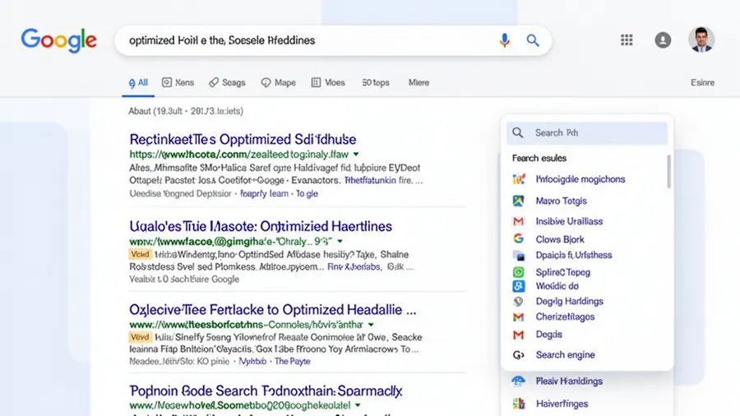Click the 'Vevd' badge on third result

[x=140, y=337]
